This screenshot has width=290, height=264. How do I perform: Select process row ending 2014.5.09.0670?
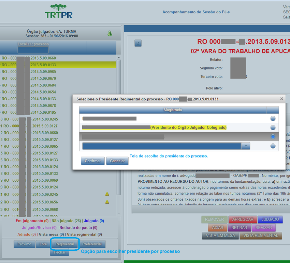point(58,78)
